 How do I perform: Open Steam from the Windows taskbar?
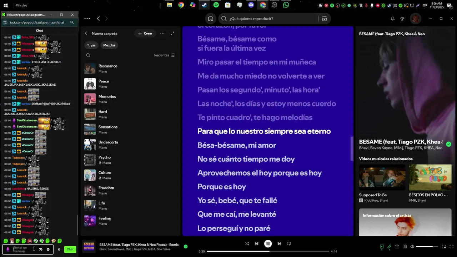point(204,5)
